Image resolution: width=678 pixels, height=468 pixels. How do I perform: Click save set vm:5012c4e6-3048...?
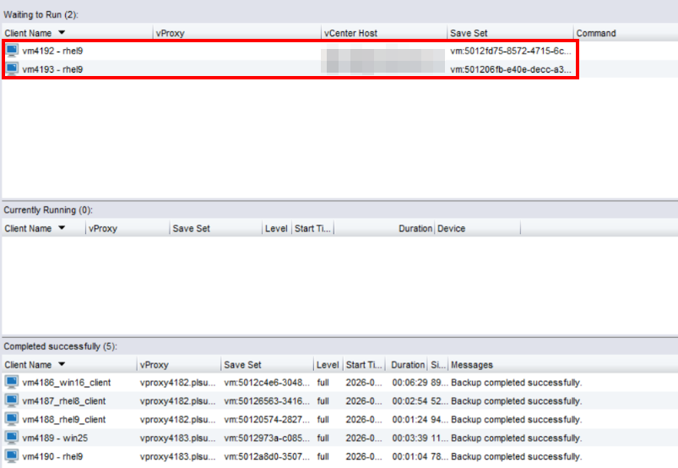266,383
